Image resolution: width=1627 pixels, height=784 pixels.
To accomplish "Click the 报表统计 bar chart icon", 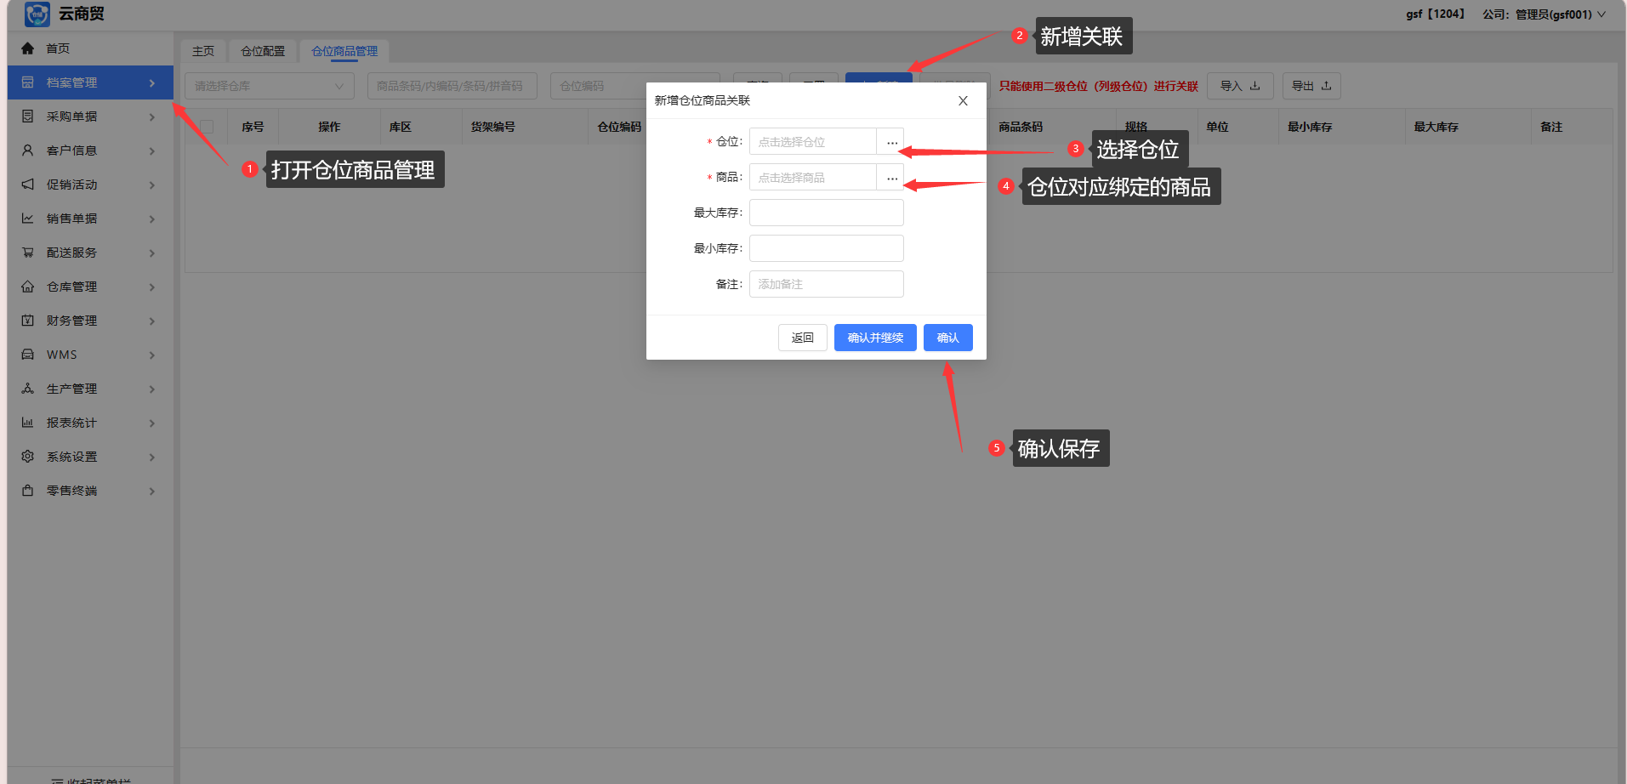I will 27,423.
